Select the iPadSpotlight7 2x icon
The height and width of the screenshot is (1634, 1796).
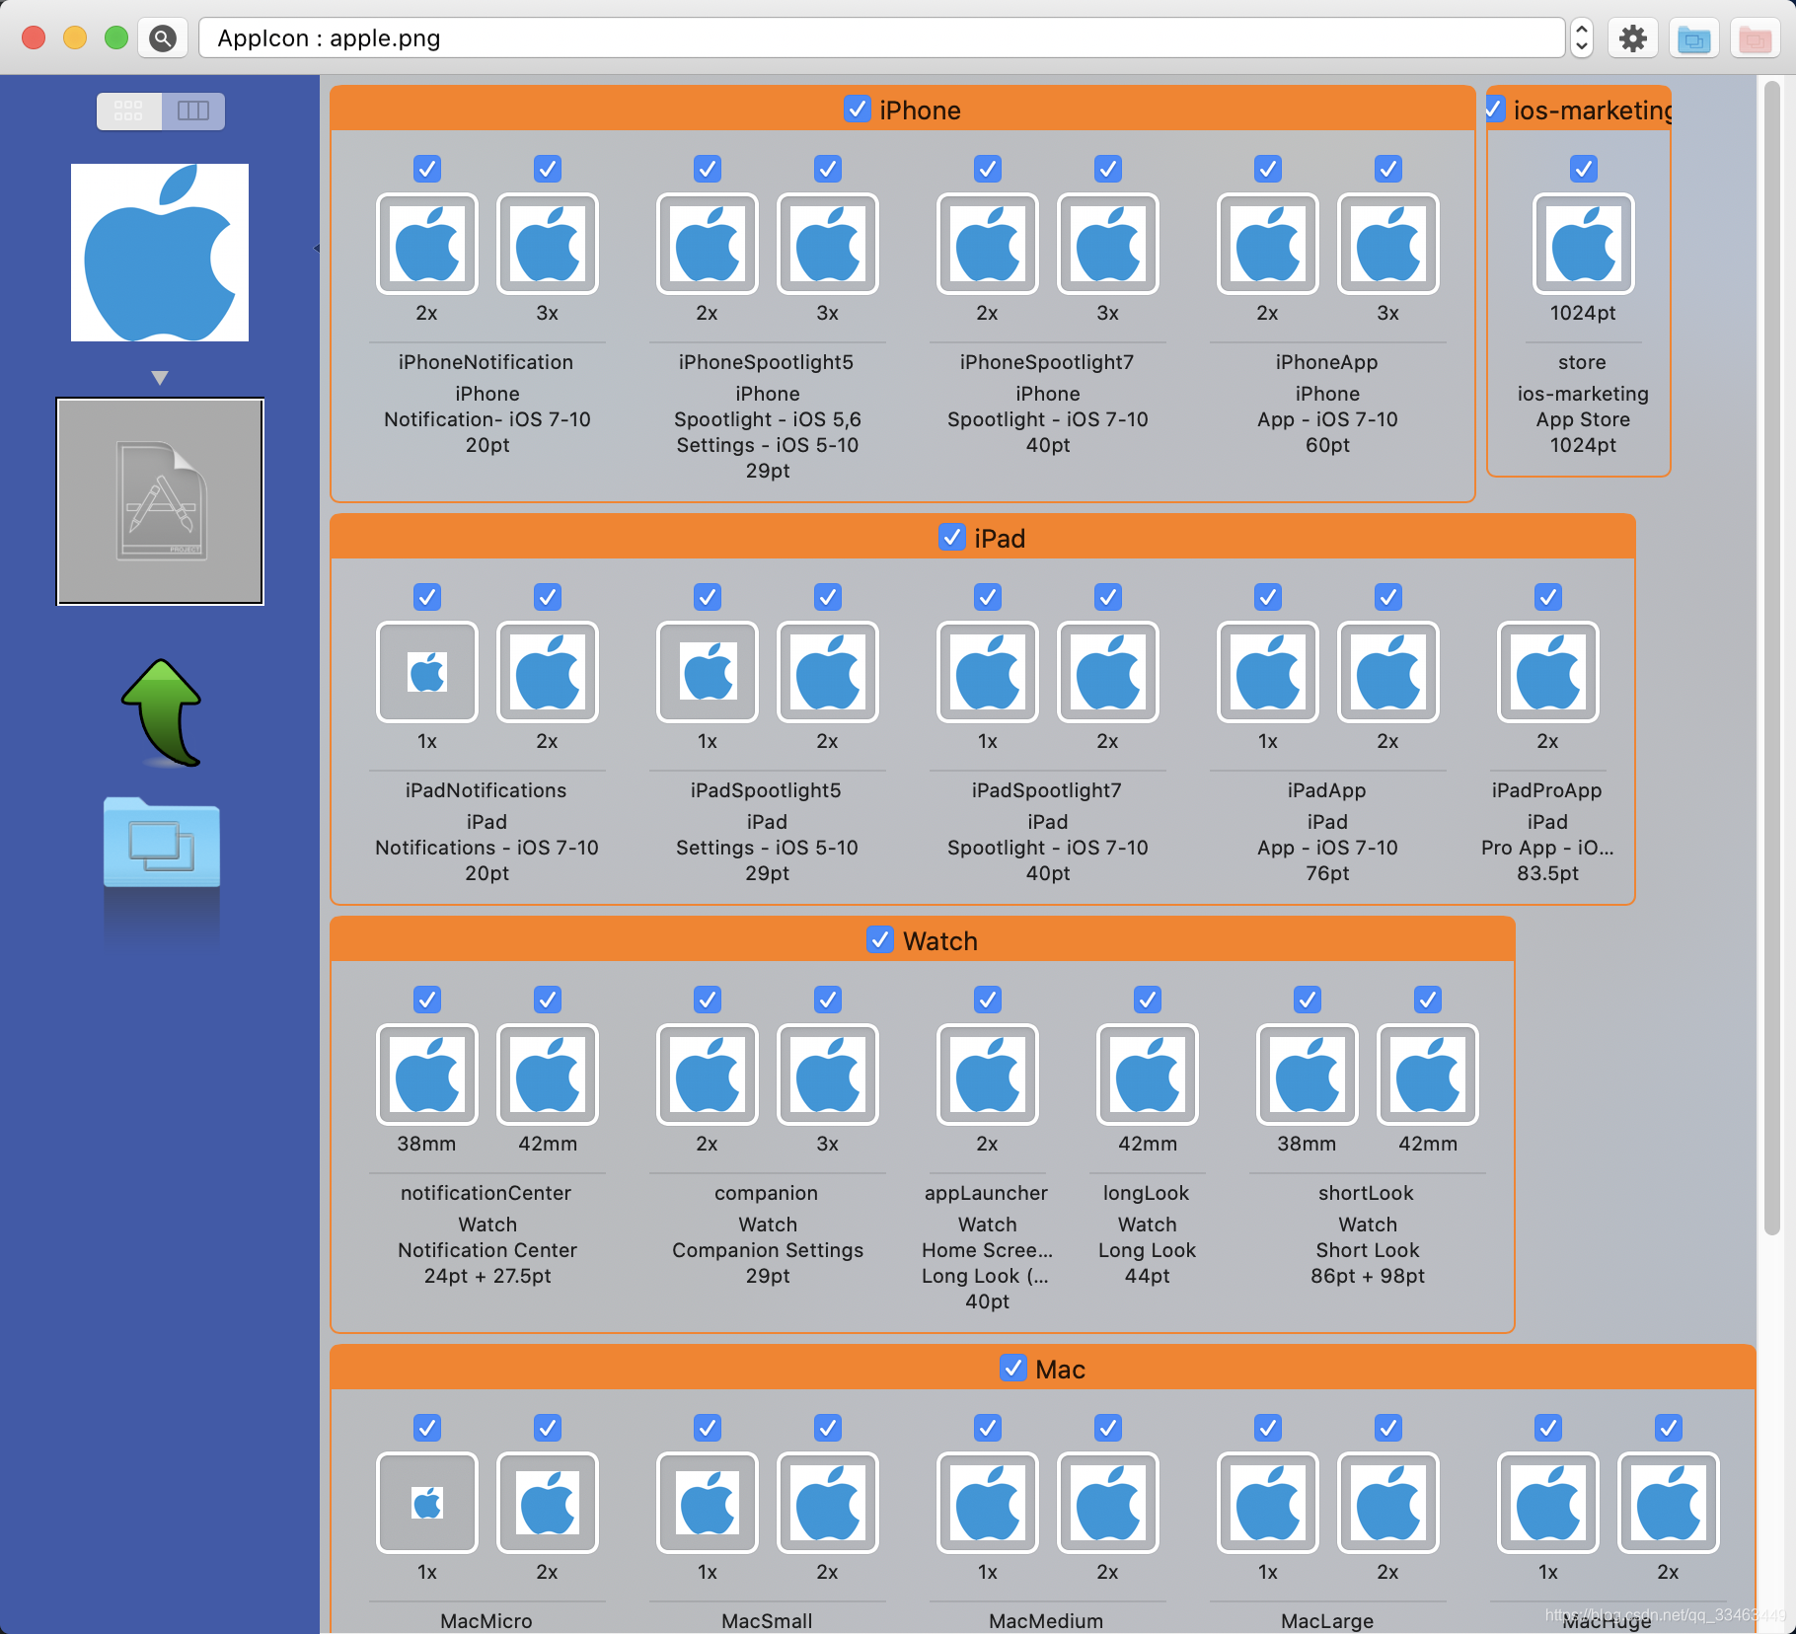click(x=1107, y=672)
